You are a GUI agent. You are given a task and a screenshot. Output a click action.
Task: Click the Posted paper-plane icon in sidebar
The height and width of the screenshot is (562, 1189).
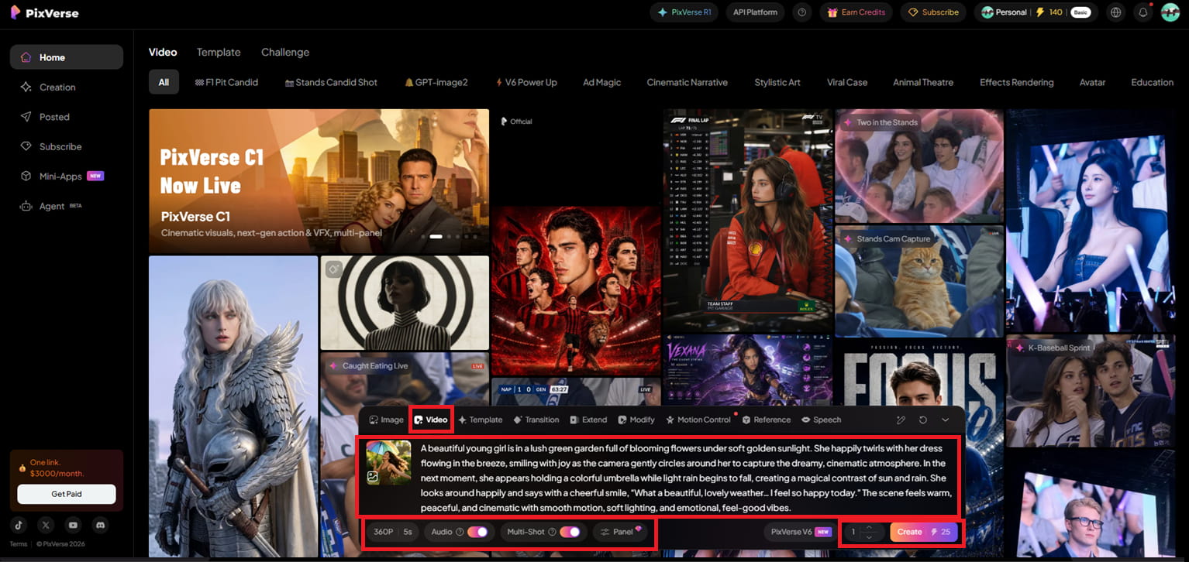(26, 117)
